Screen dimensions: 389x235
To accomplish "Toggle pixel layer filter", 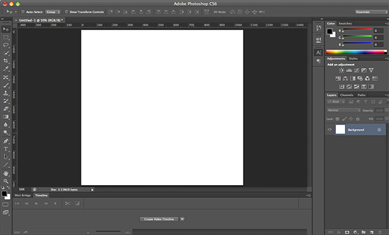I will click(351, 102).
